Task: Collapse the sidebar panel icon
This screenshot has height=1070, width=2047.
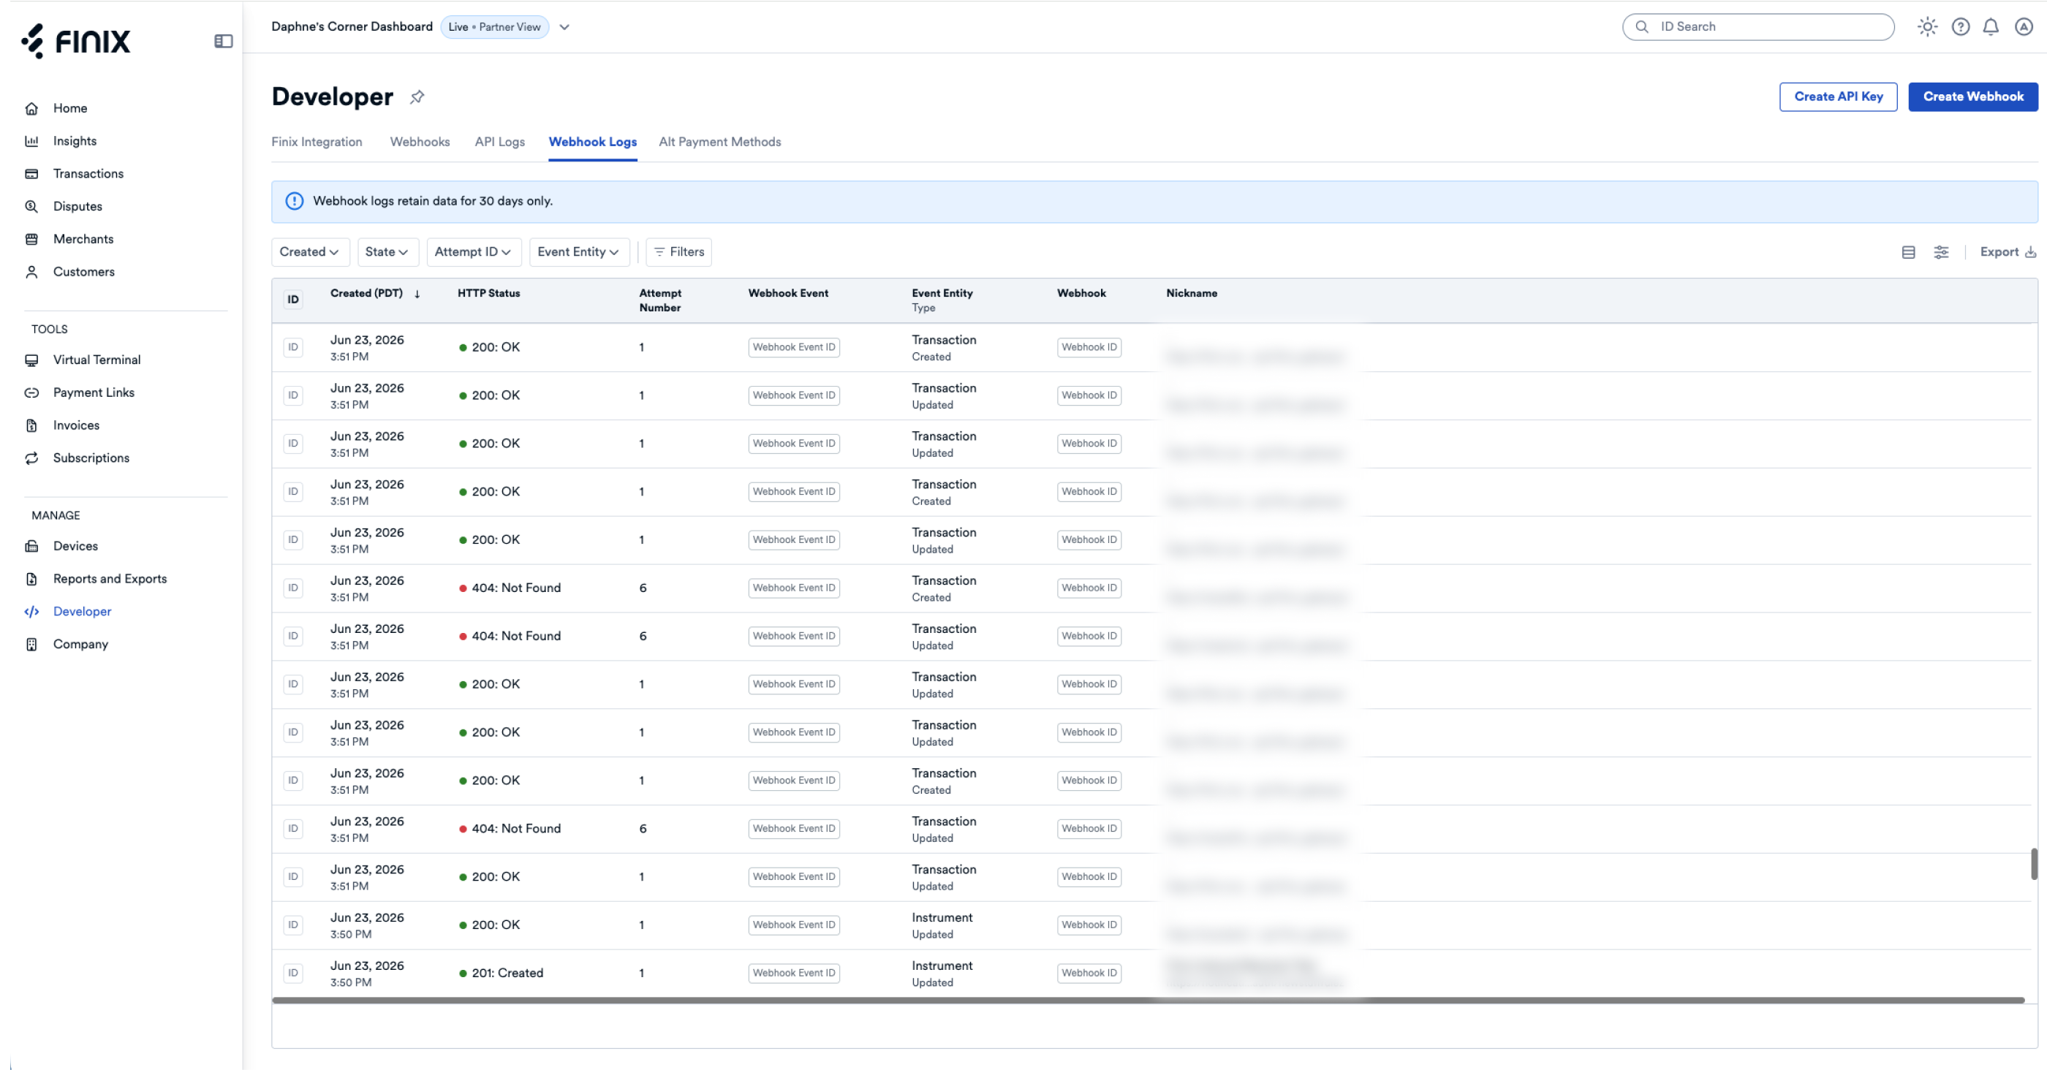Action: coord(223,42)
